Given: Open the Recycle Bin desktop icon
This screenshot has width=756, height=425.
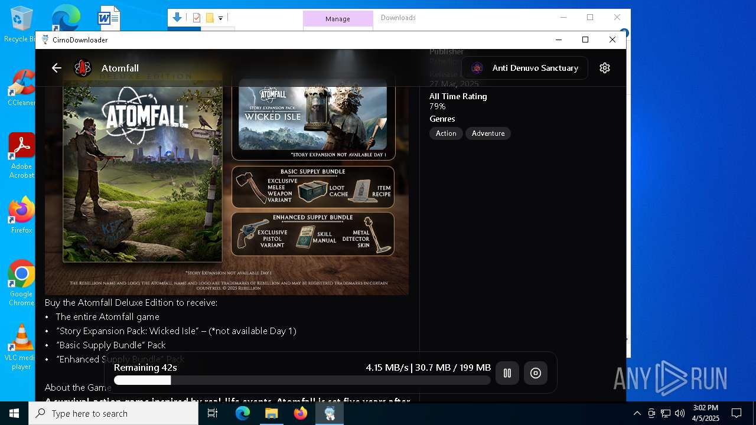Looking at the screenshot, I should point(21,25).
